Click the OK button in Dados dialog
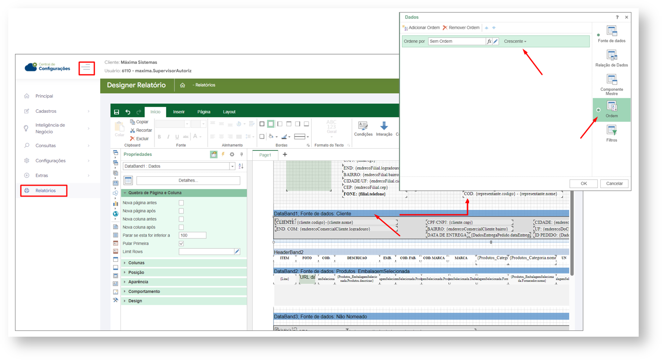 pos(584,184)
